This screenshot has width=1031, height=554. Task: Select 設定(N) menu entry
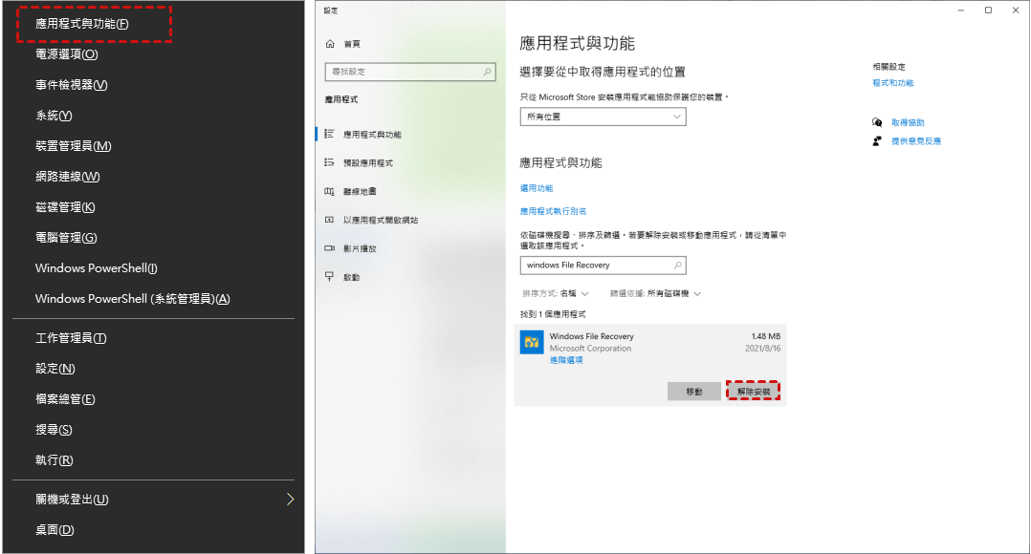pos(55,369)
